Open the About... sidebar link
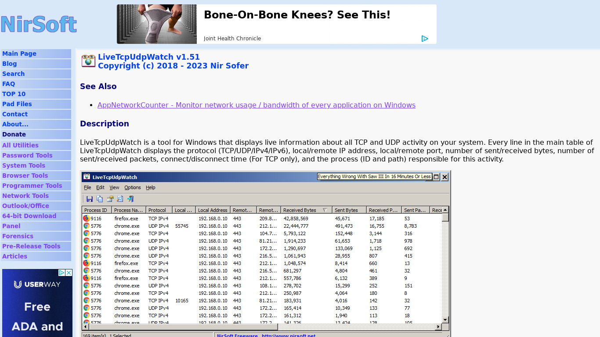This screenshot has width=600, height=337. pos(15,124)
